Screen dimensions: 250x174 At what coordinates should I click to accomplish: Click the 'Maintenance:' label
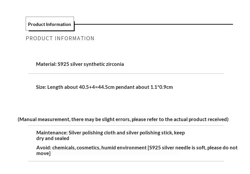pyautogui.click(x=52, y=133)
